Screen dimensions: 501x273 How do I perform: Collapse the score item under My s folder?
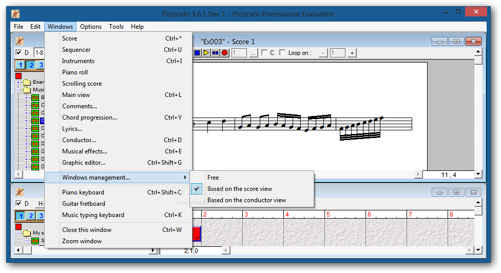[27, 241]
